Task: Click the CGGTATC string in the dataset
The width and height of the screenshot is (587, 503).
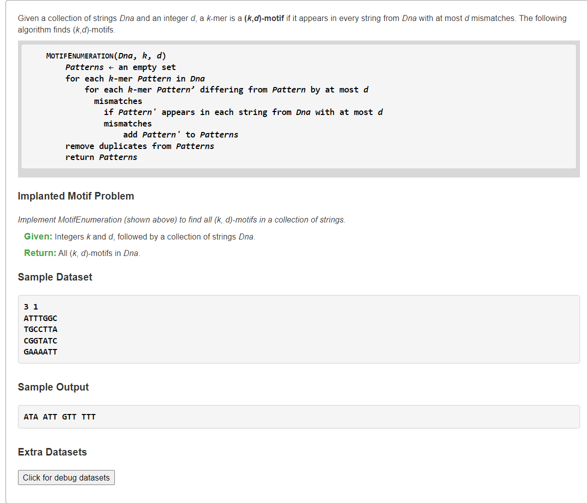Action: coord(40,340)
